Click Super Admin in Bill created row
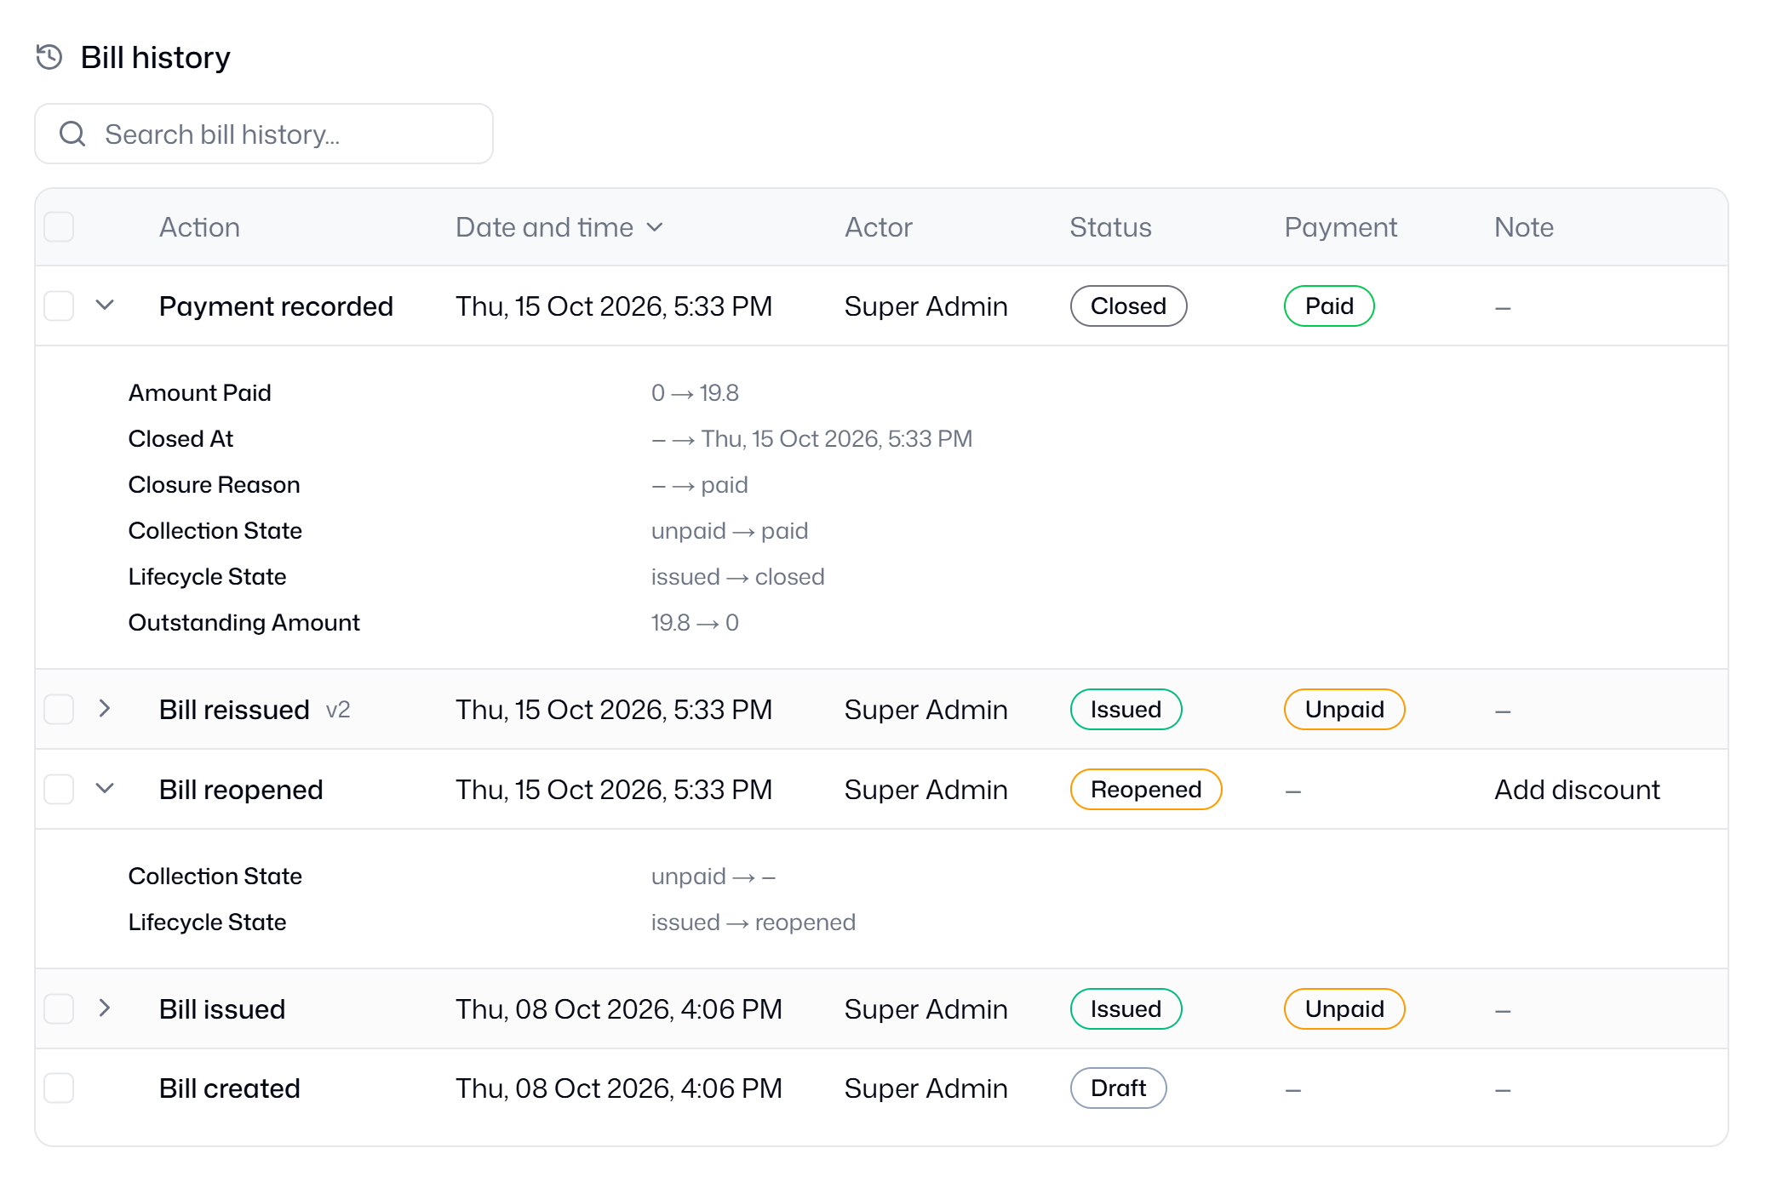The width and height of the screenshot is (1765, 1188). 925,1088
